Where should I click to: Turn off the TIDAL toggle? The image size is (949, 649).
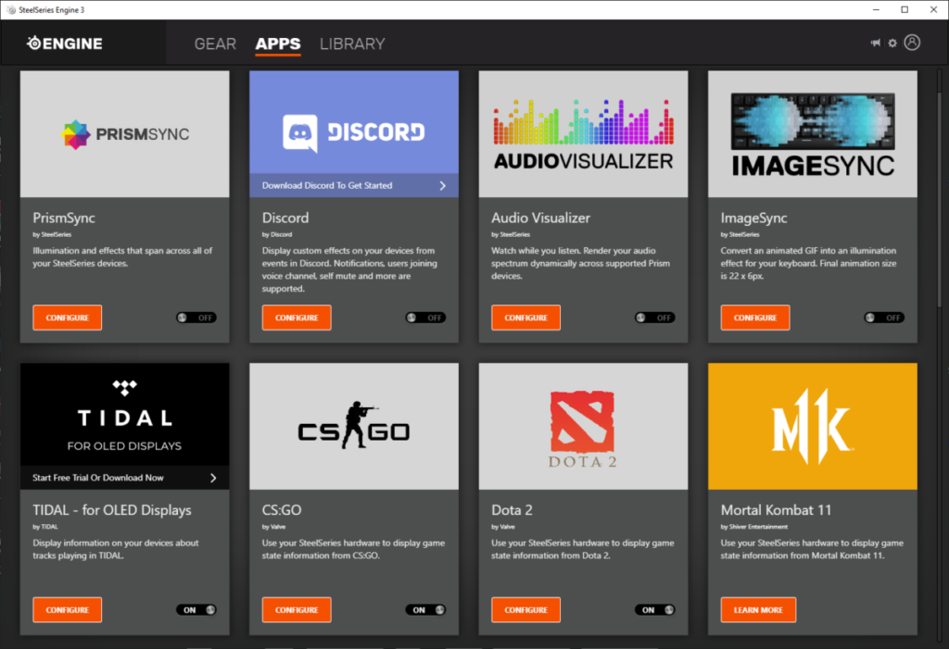tap(196, 610)
